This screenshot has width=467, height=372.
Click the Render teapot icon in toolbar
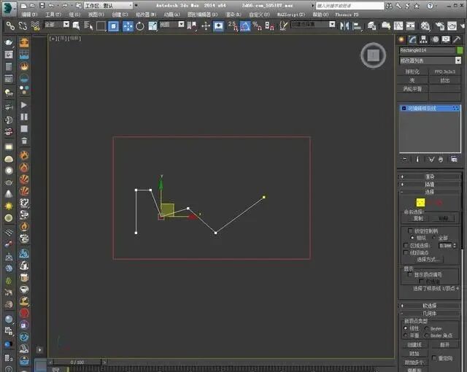452,26
